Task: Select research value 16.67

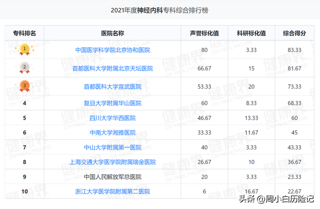Action: 251,192
